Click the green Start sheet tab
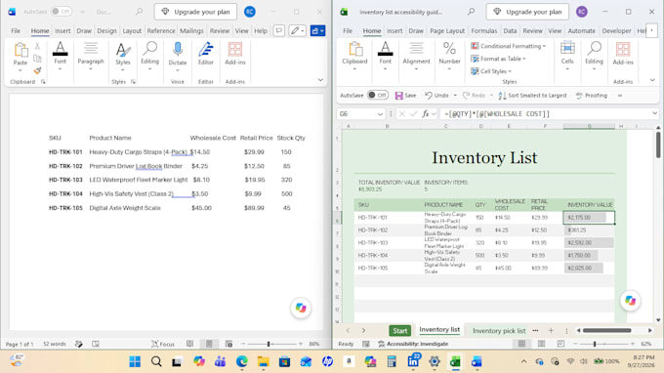The image size is (664, 373). (399, 331)
